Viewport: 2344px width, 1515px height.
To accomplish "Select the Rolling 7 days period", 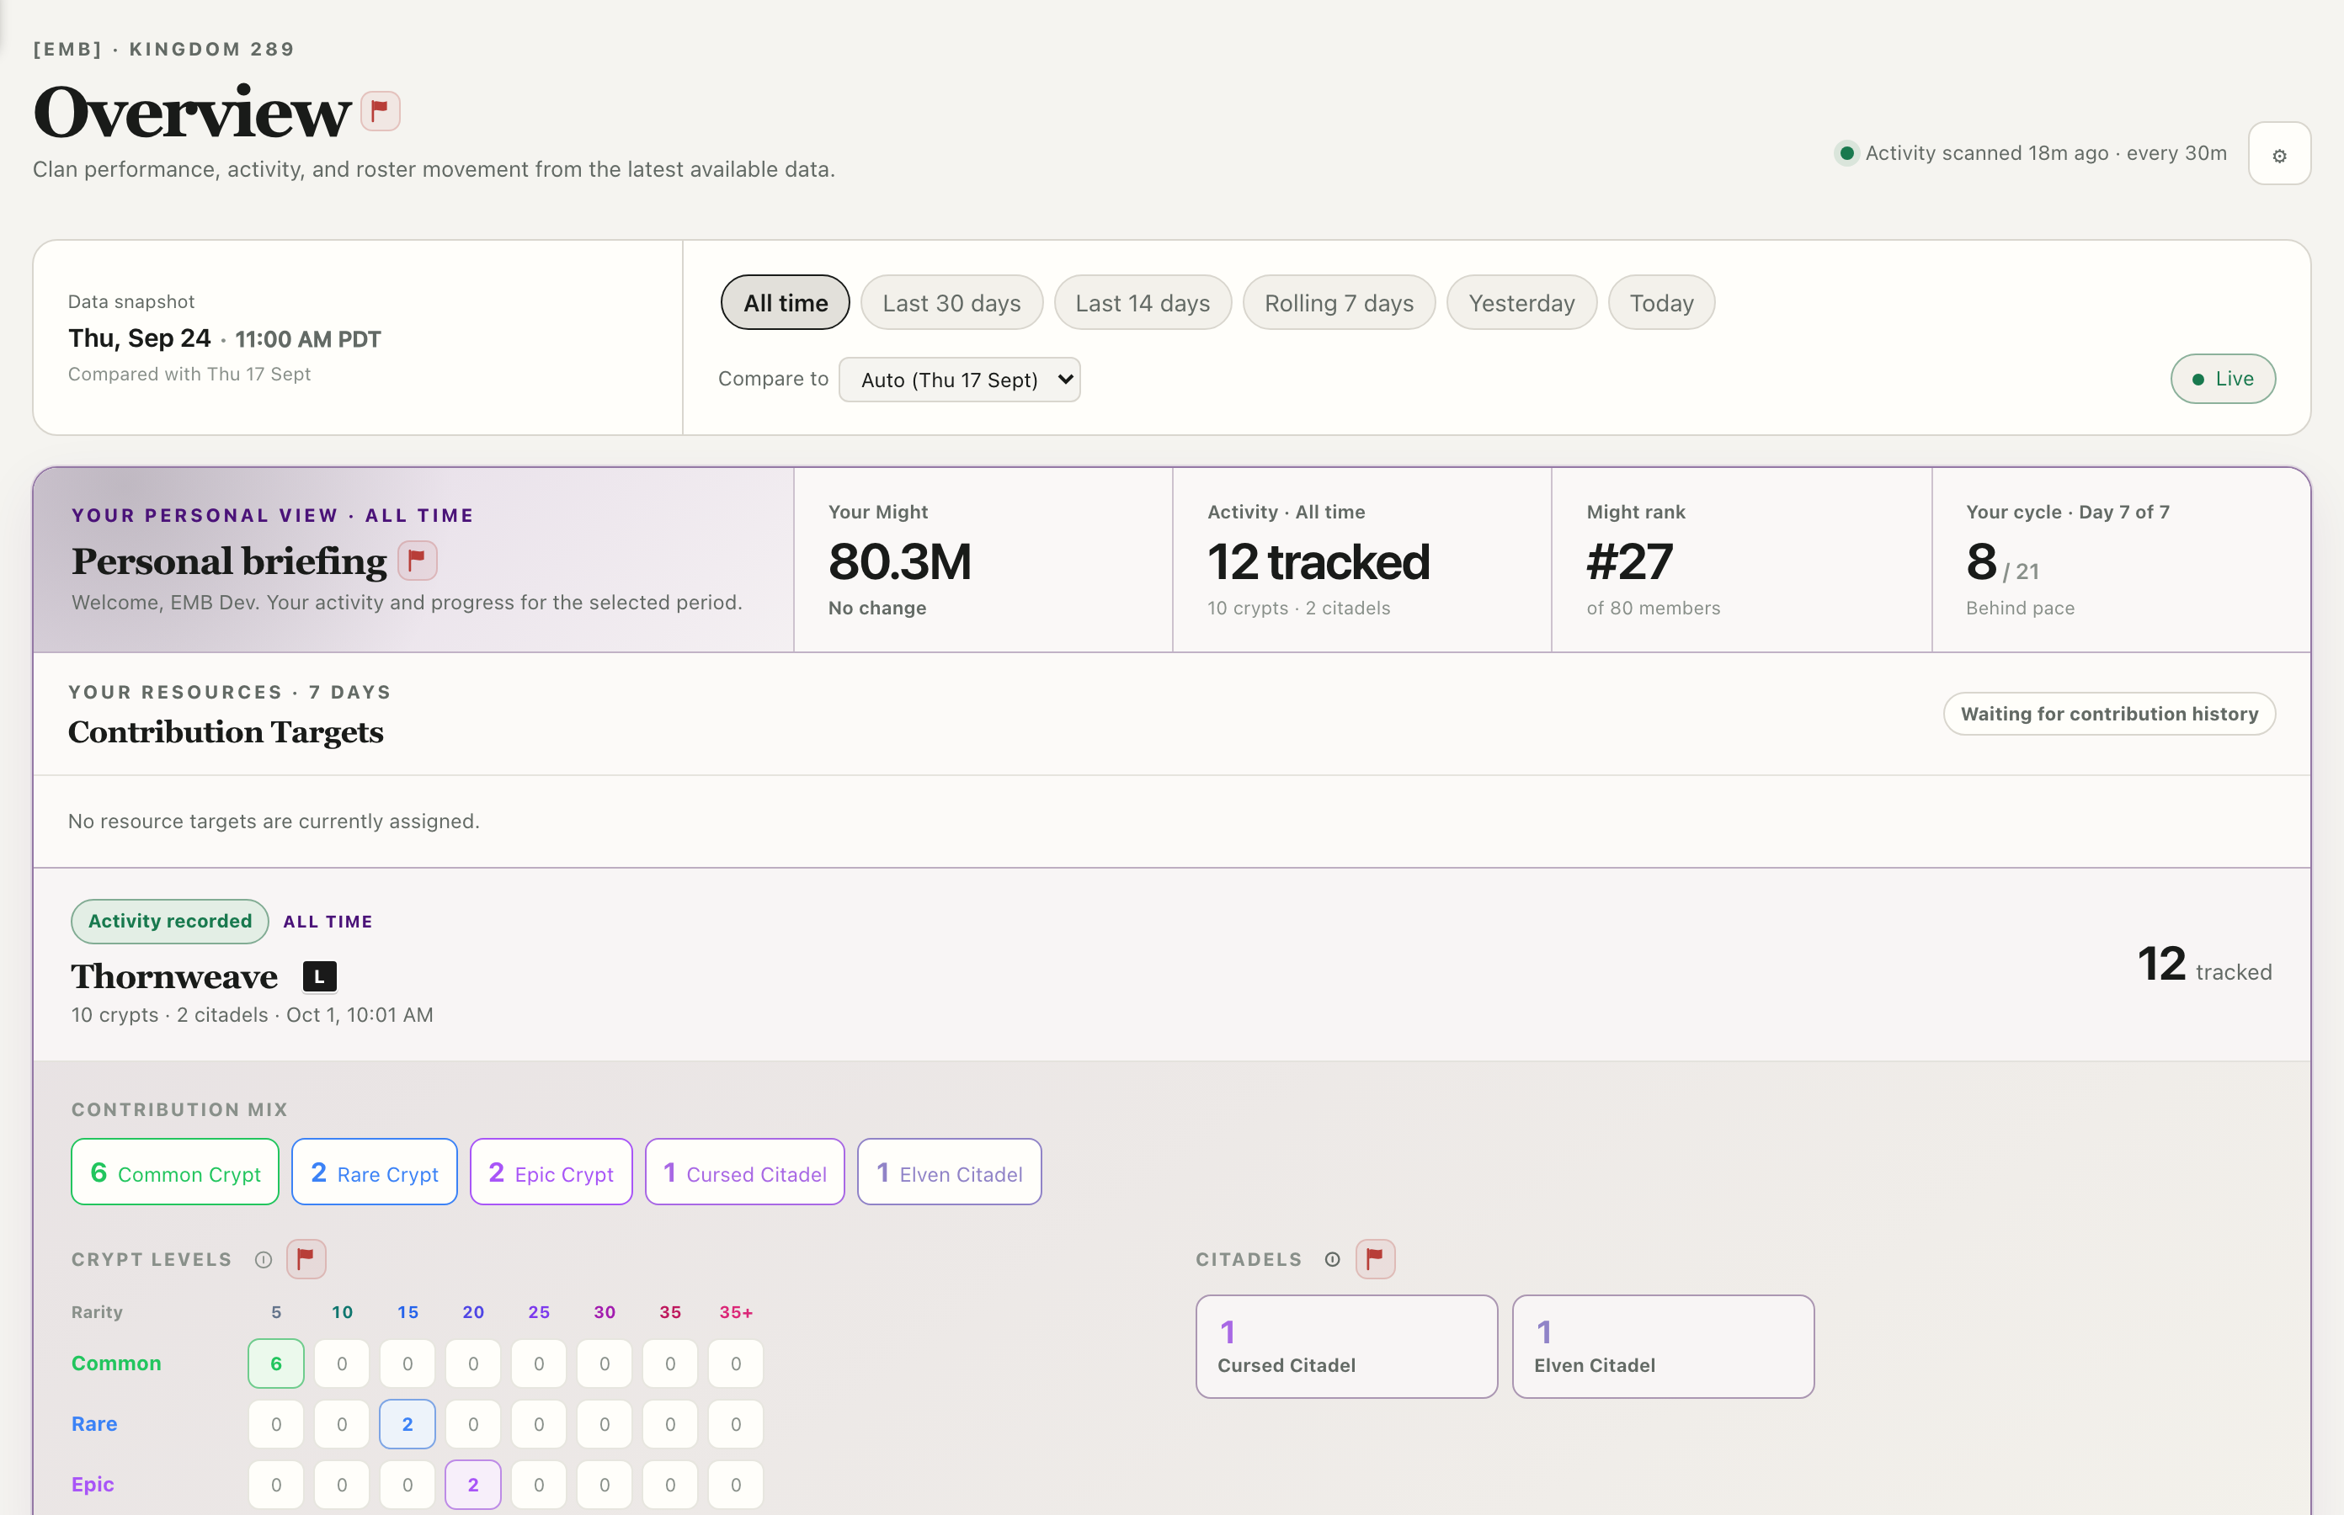I will (x=1339, y=303).
